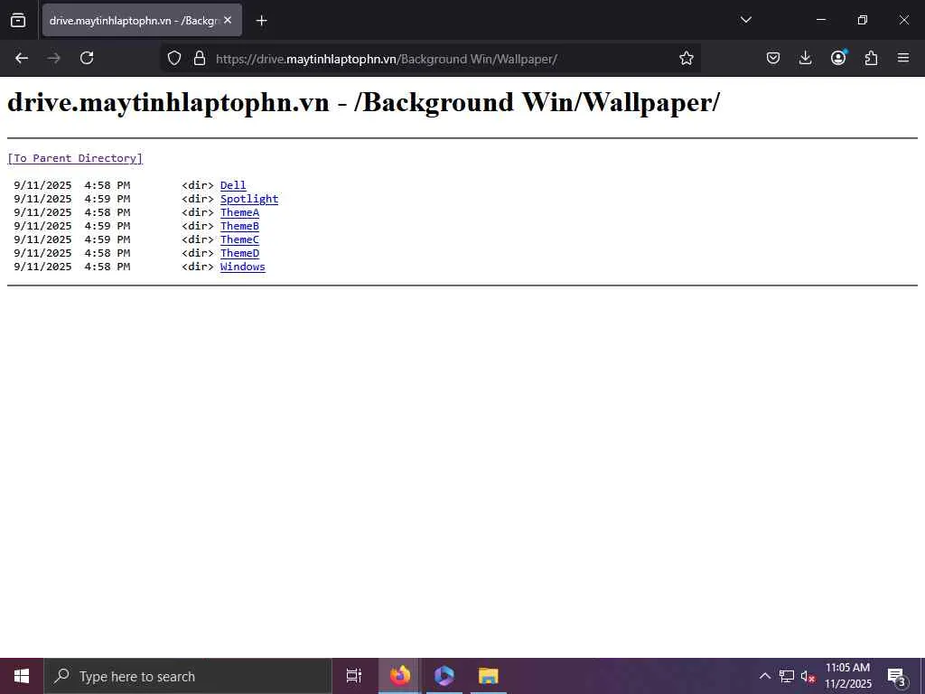Open Firefox account icon
The width and height of the screenshot is (925, 694).
tap(838, 58)
